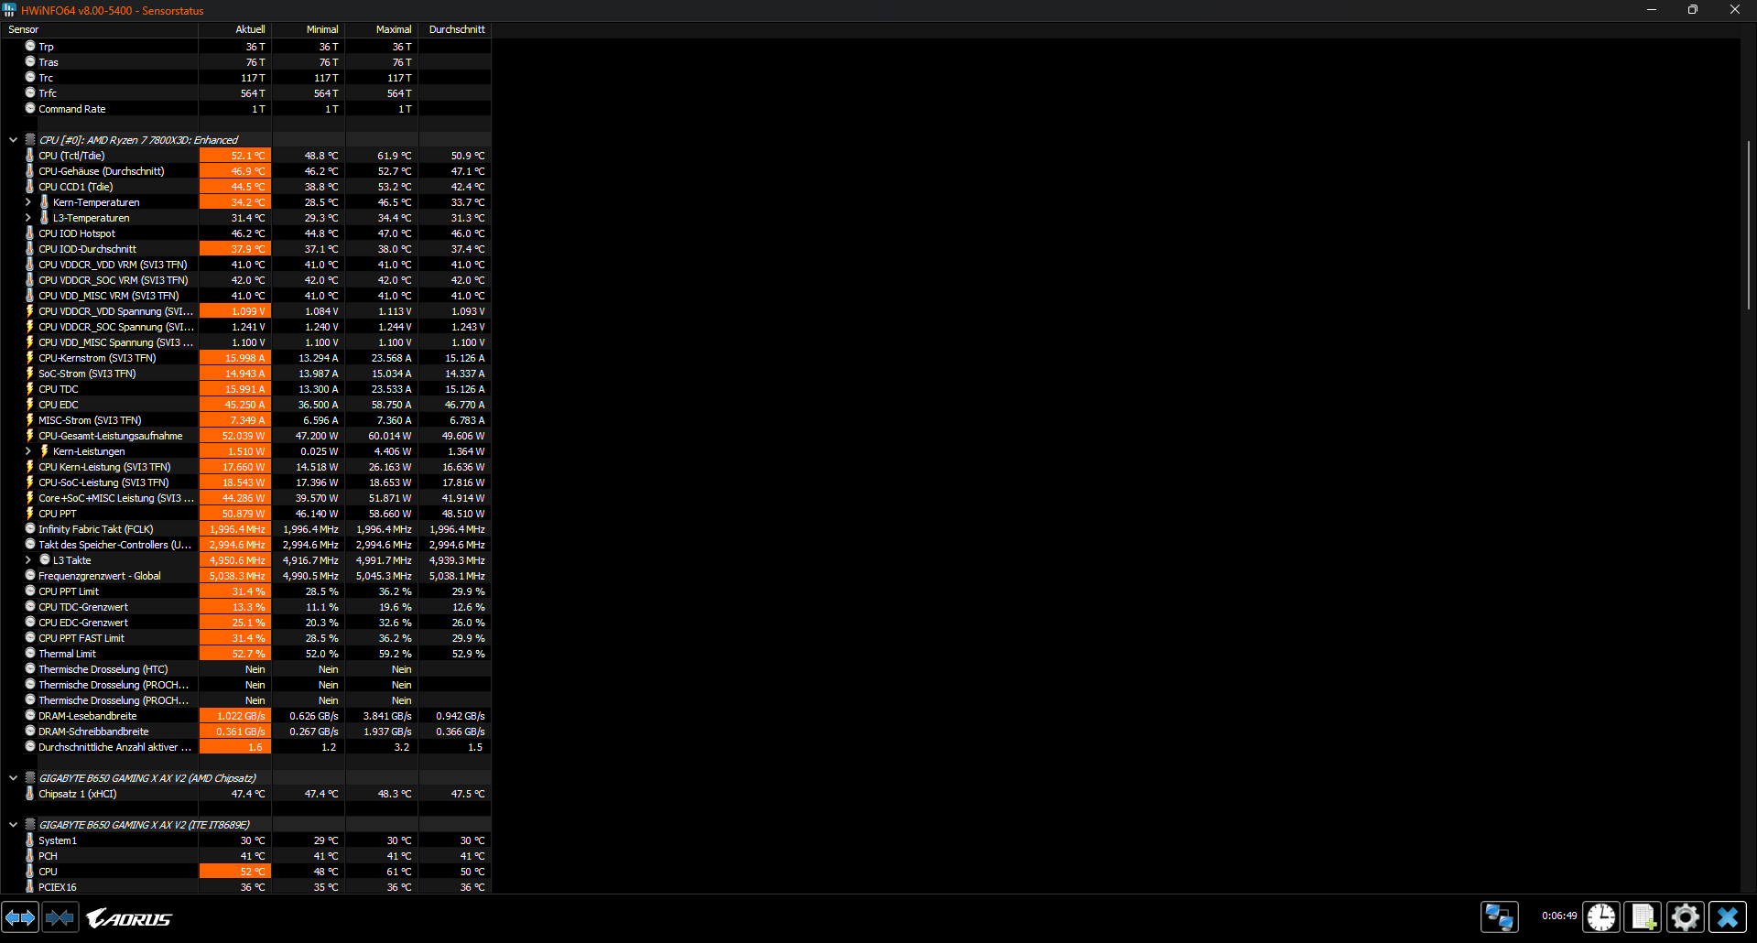Click the circle icon of Thermal Limit

tap(30, 654)
